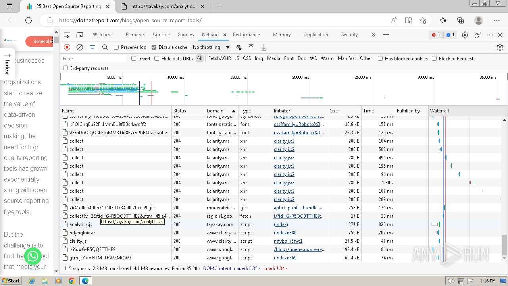Image resolution: width=508 pixels, height=286 pixels.
Task: Click the import HAR upload arrow
Action: 251,47
